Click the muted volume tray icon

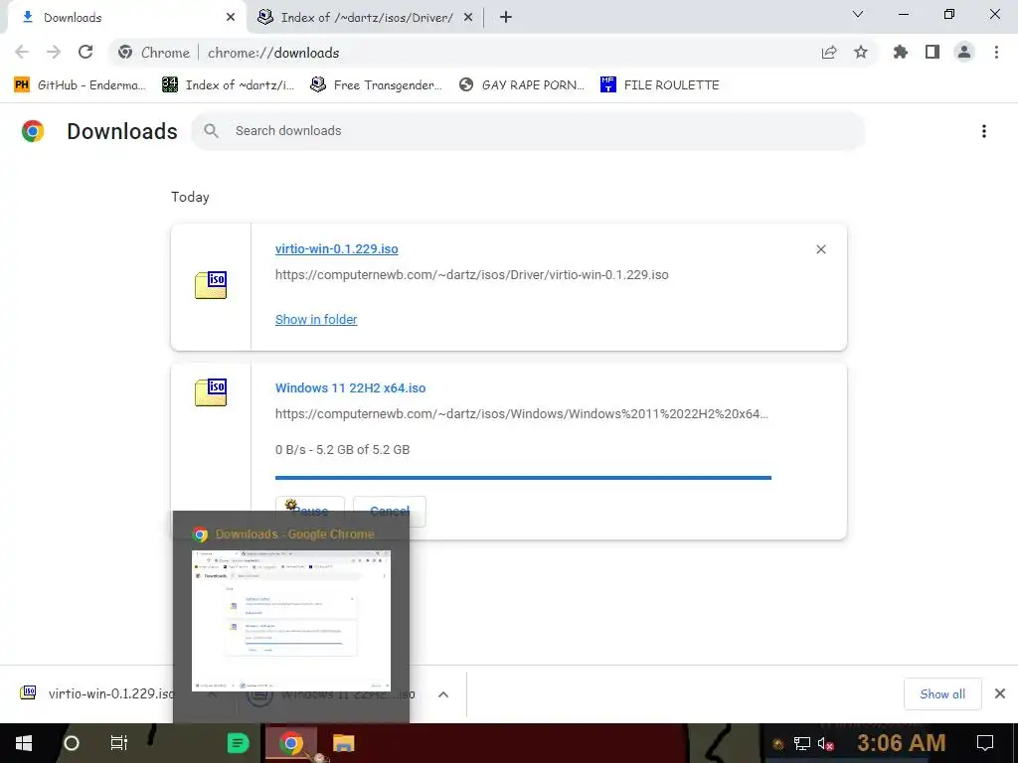coord(825,743)
